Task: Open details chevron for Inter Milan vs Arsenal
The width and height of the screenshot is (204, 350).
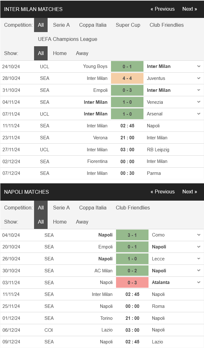Action: pos(199,114)
